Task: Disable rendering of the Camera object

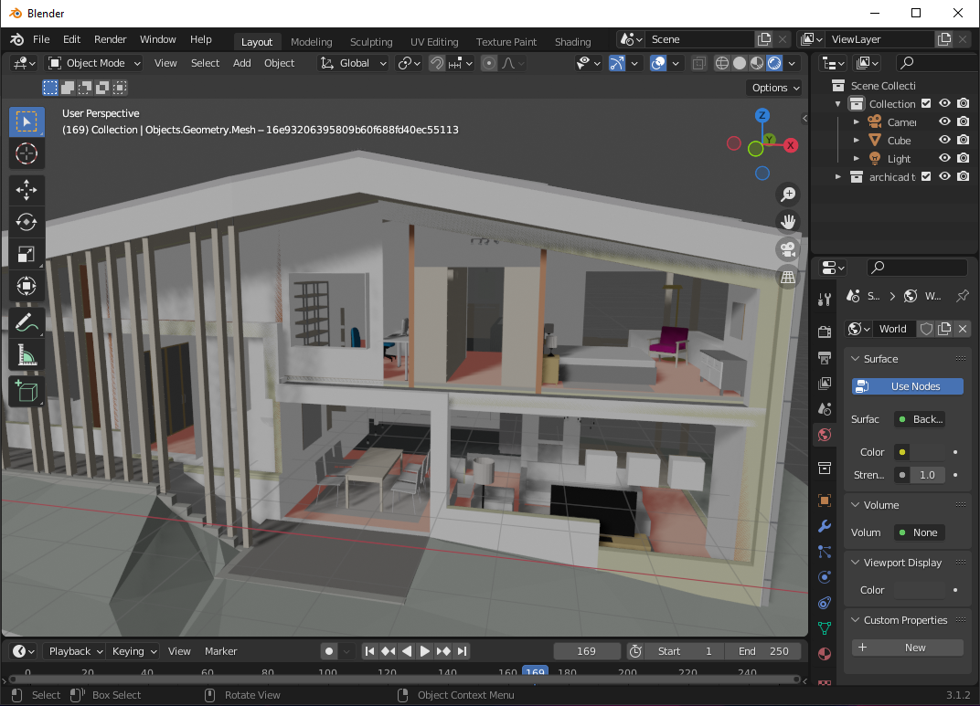Action: coord(964,121)
